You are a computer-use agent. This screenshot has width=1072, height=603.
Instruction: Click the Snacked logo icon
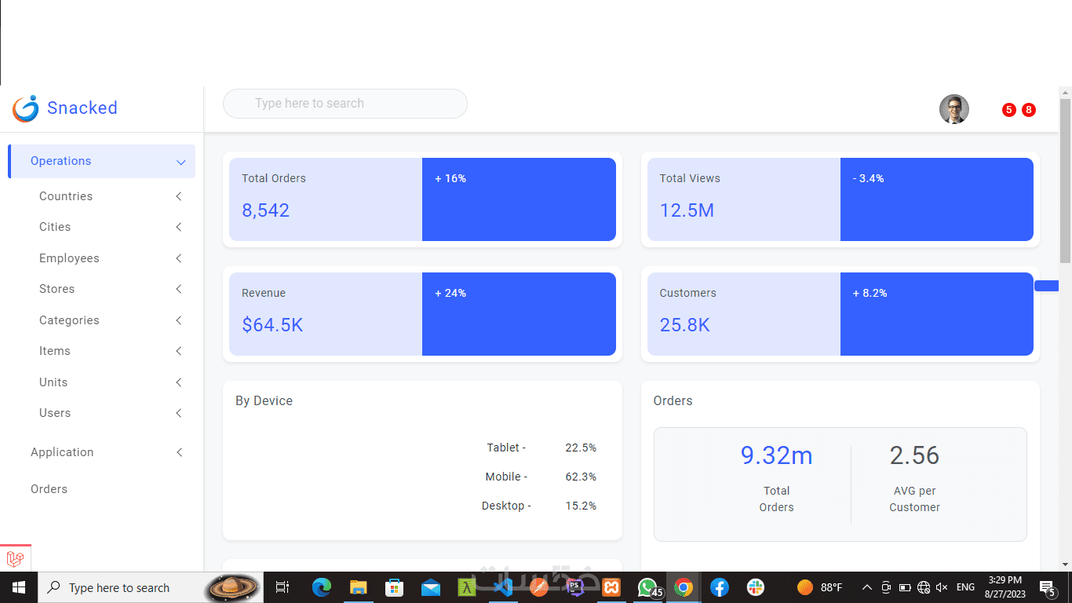click(25, 108)
